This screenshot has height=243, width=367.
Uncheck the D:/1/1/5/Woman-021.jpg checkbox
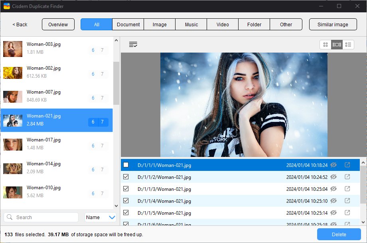click(x=126, y=213)
